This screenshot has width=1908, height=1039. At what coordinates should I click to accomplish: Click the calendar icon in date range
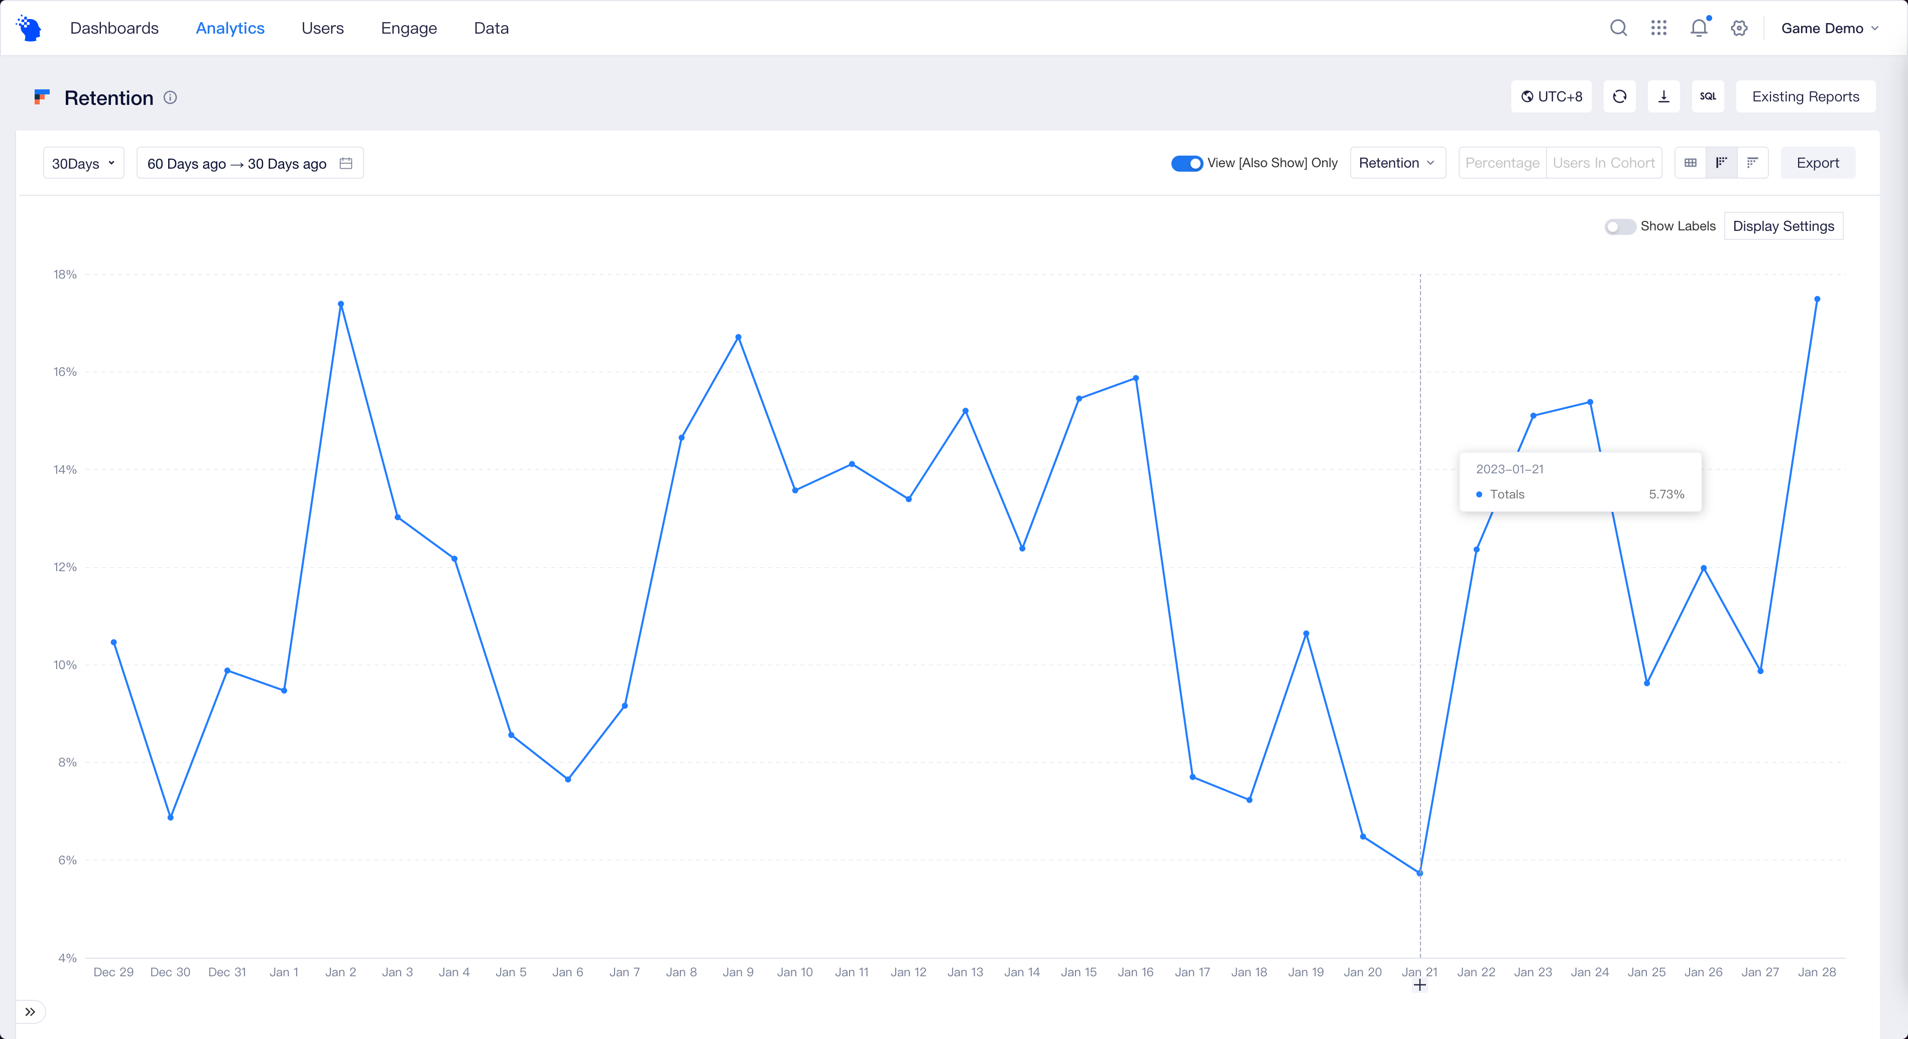coord(346,163)
